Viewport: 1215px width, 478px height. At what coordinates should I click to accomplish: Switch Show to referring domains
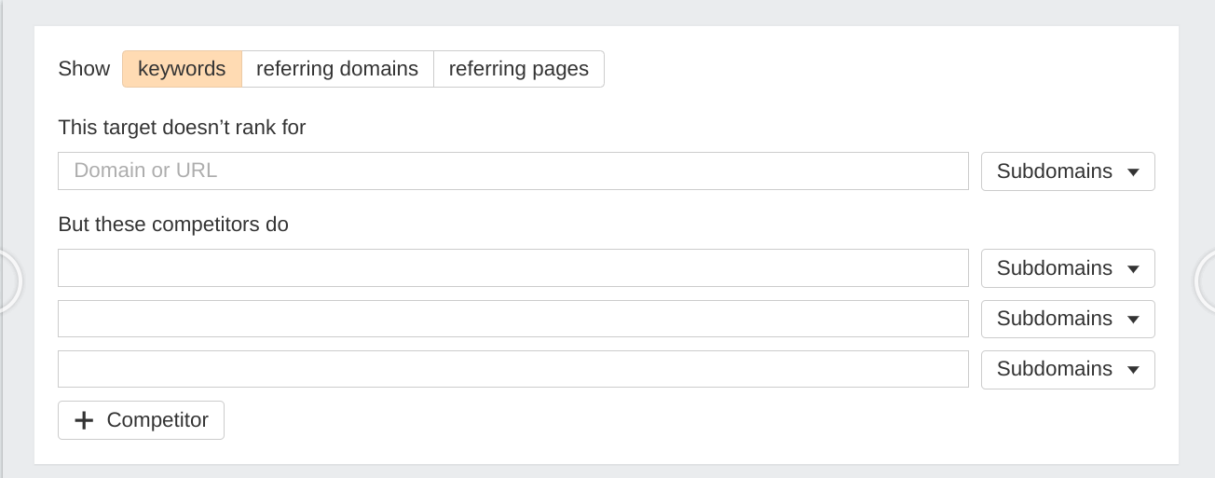point(337,69)
